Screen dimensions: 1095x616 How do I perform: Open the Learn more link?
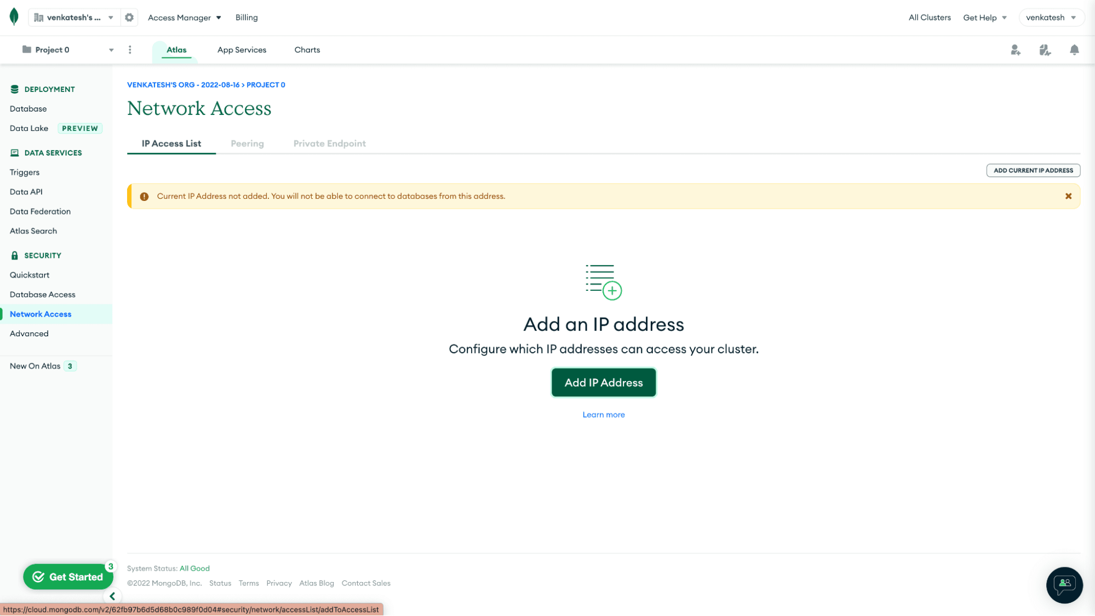click(x=604, y=414)
